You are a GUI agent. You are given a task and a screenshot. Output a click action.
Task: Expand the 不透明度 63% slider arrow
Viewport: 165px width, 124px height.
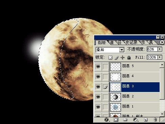(160, 49)
